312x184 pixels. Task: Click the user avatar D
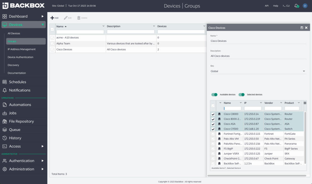tap(305, 5)
